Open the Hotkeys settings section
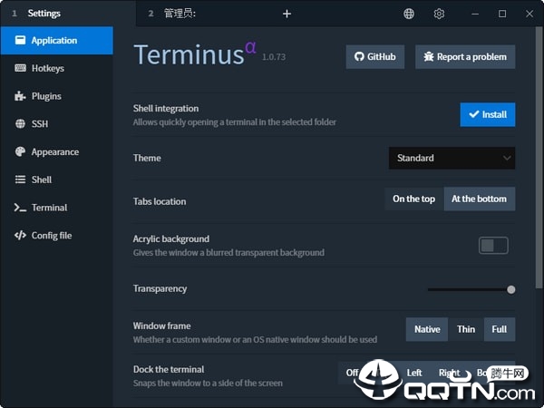Image resolution: width=544 pixels, height=408 pixels. click(57, 68)
